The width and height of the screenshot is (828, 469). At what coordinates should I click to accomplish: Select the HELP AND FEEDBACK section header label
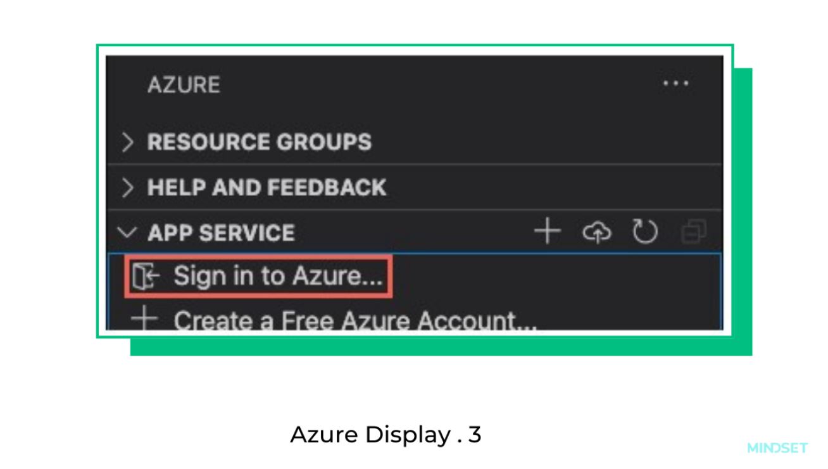click(x=267, y=187)
